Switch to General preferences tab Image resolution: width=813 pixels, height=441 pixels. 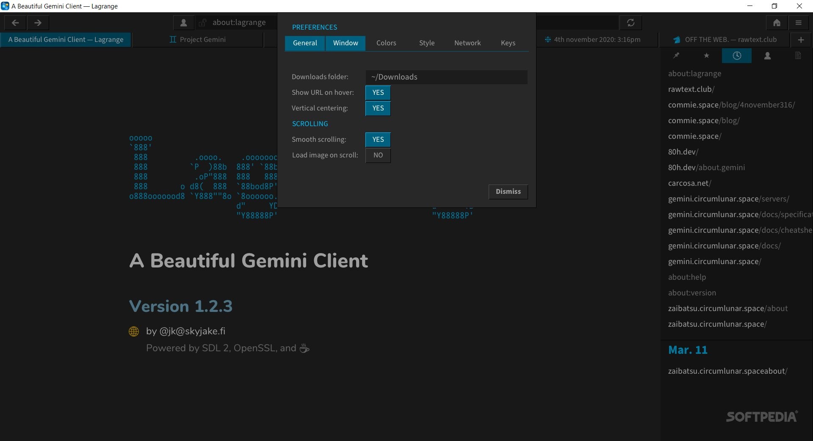[x=305, y=43]
